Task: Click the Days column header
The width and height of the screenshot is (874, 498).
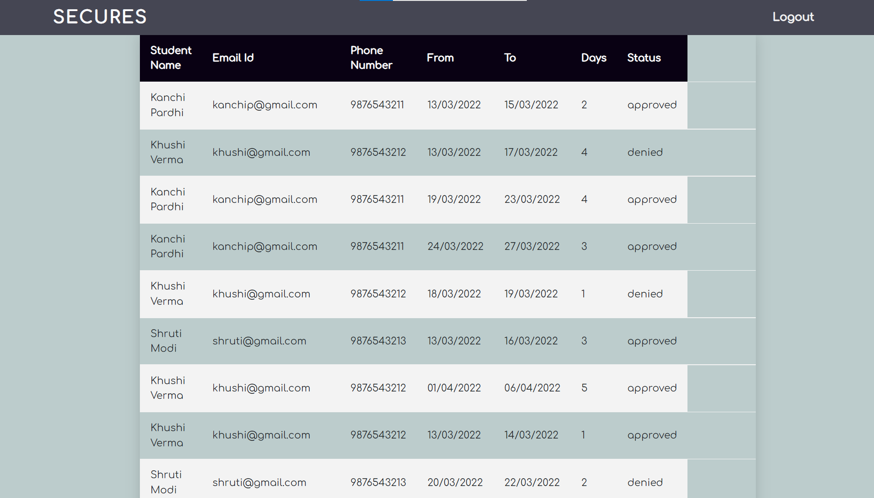Action: [594, 58]
